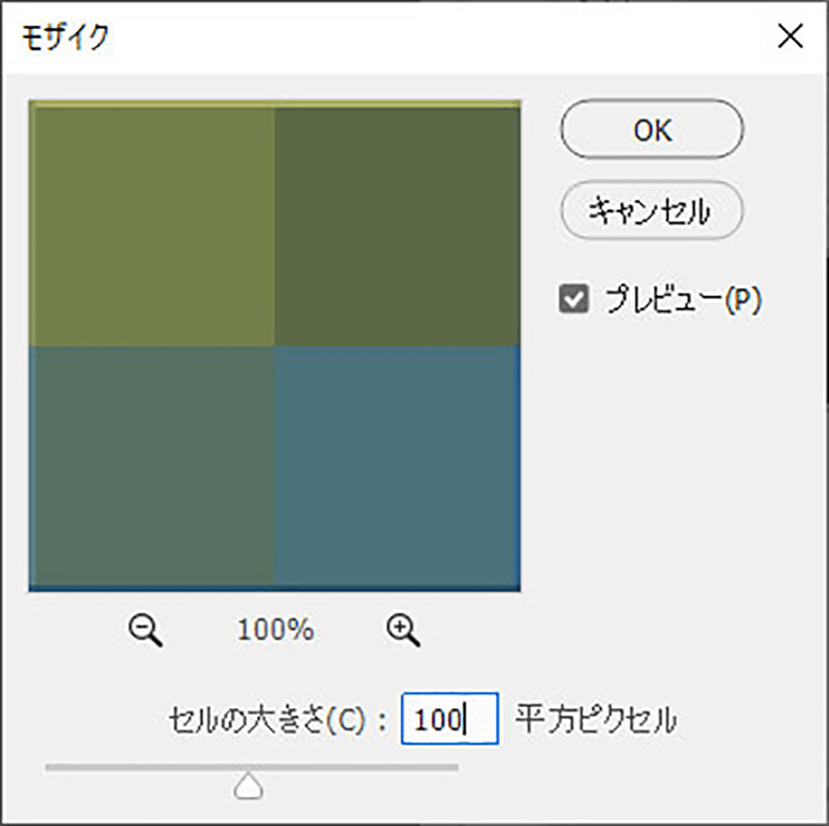Click the far left end of slider track

(x=49, y=767)
